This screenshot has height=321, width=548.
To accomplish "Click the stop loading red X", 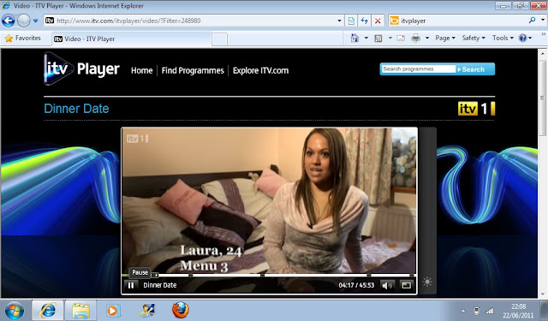I will (x=378, y=21).
